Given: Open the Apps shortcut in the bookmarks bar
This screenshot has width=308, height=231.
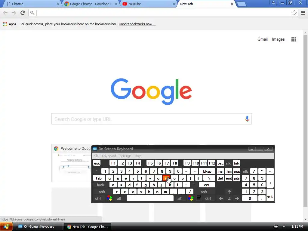Looking at the screenshot, I should pos(9,24).
